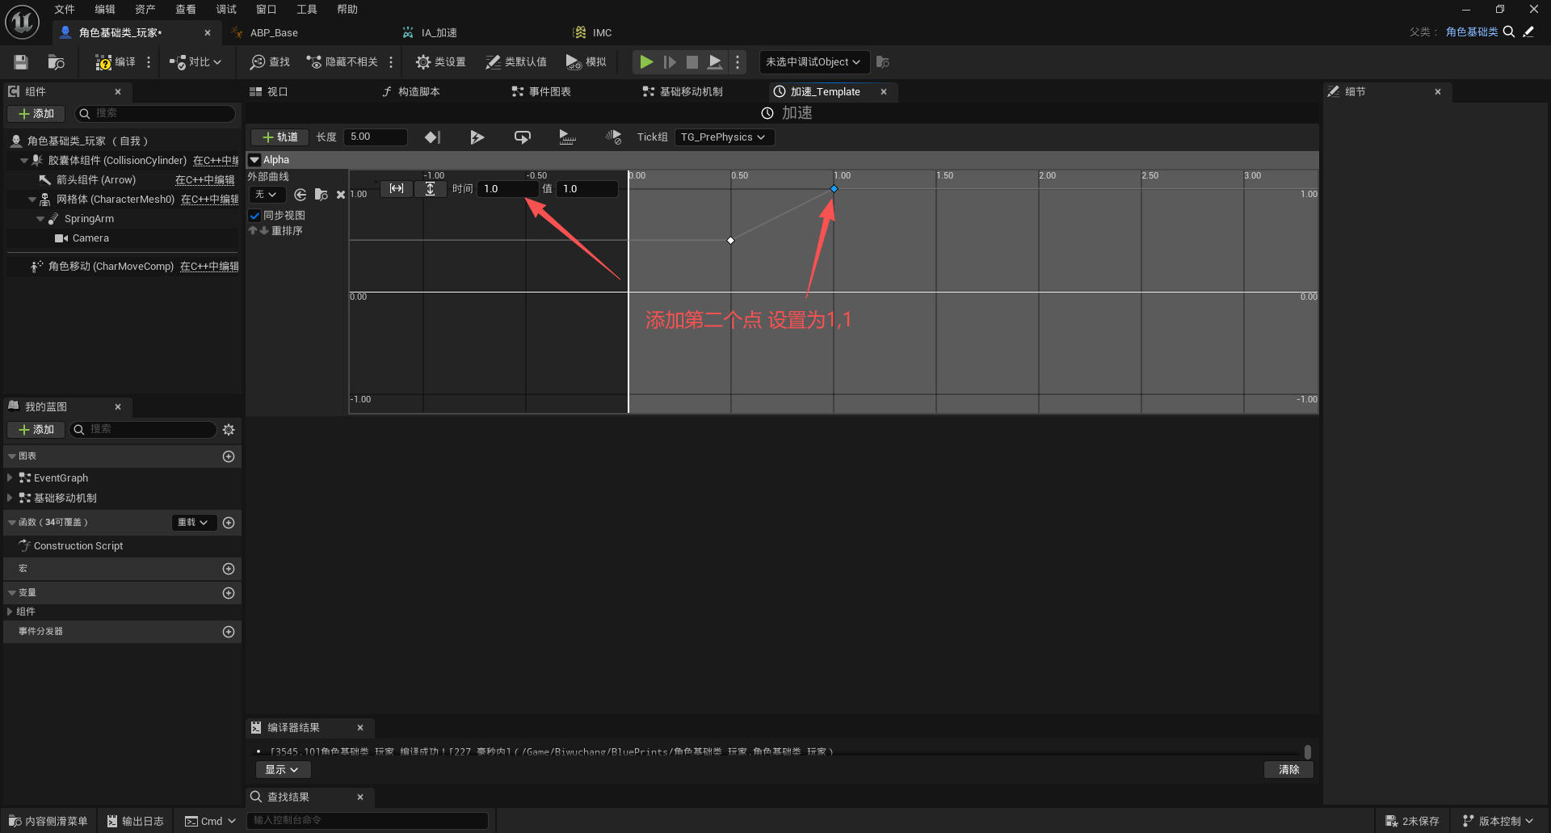Save the blueprint with the floppy disk icon
The height and width of the screenshot is (833, 1551).
(22, 62)
